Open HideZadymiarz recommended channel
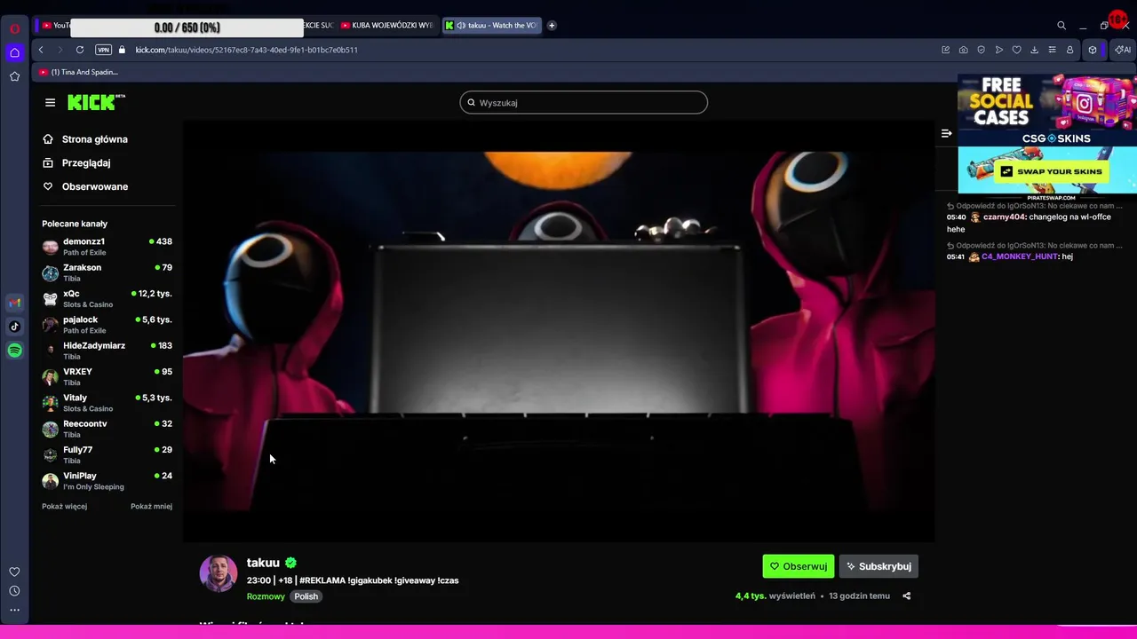 pos(107,351)
